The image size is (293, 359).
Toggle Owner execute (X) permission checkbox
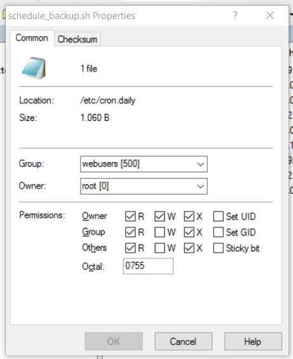(189, 217)
